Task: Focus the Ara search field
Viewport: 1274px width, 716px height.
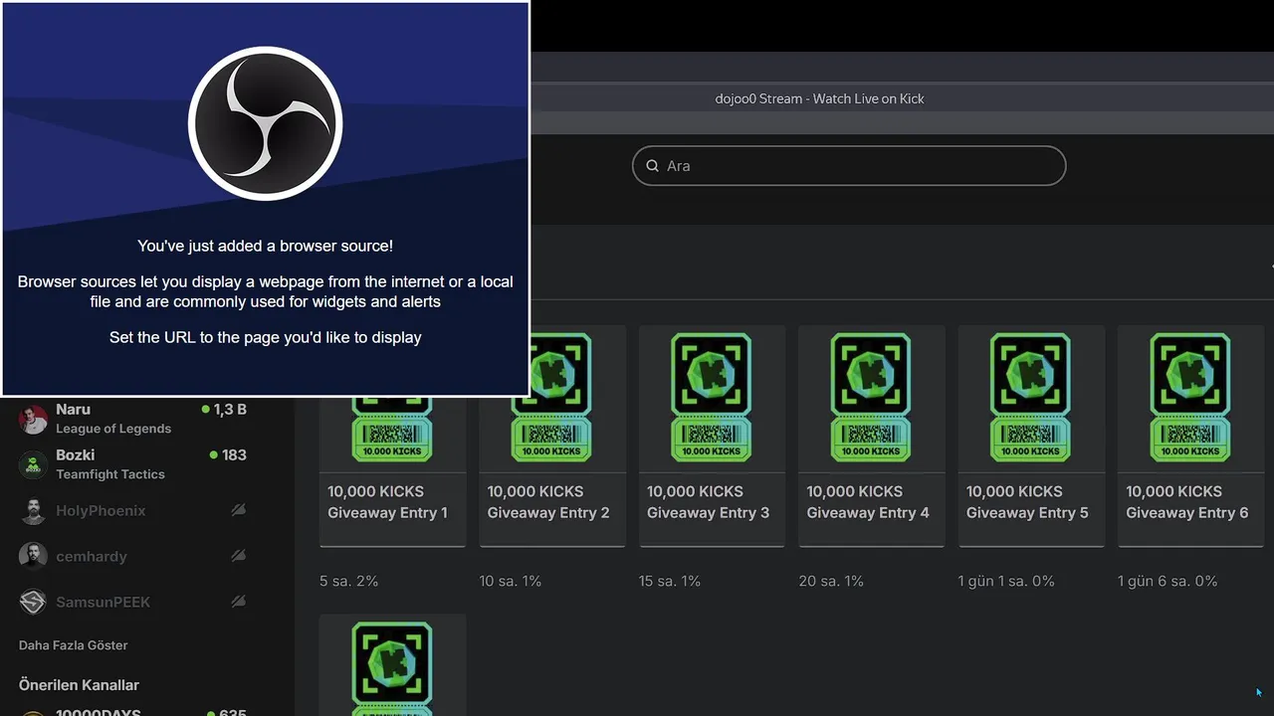Action: tap(849, 166)
